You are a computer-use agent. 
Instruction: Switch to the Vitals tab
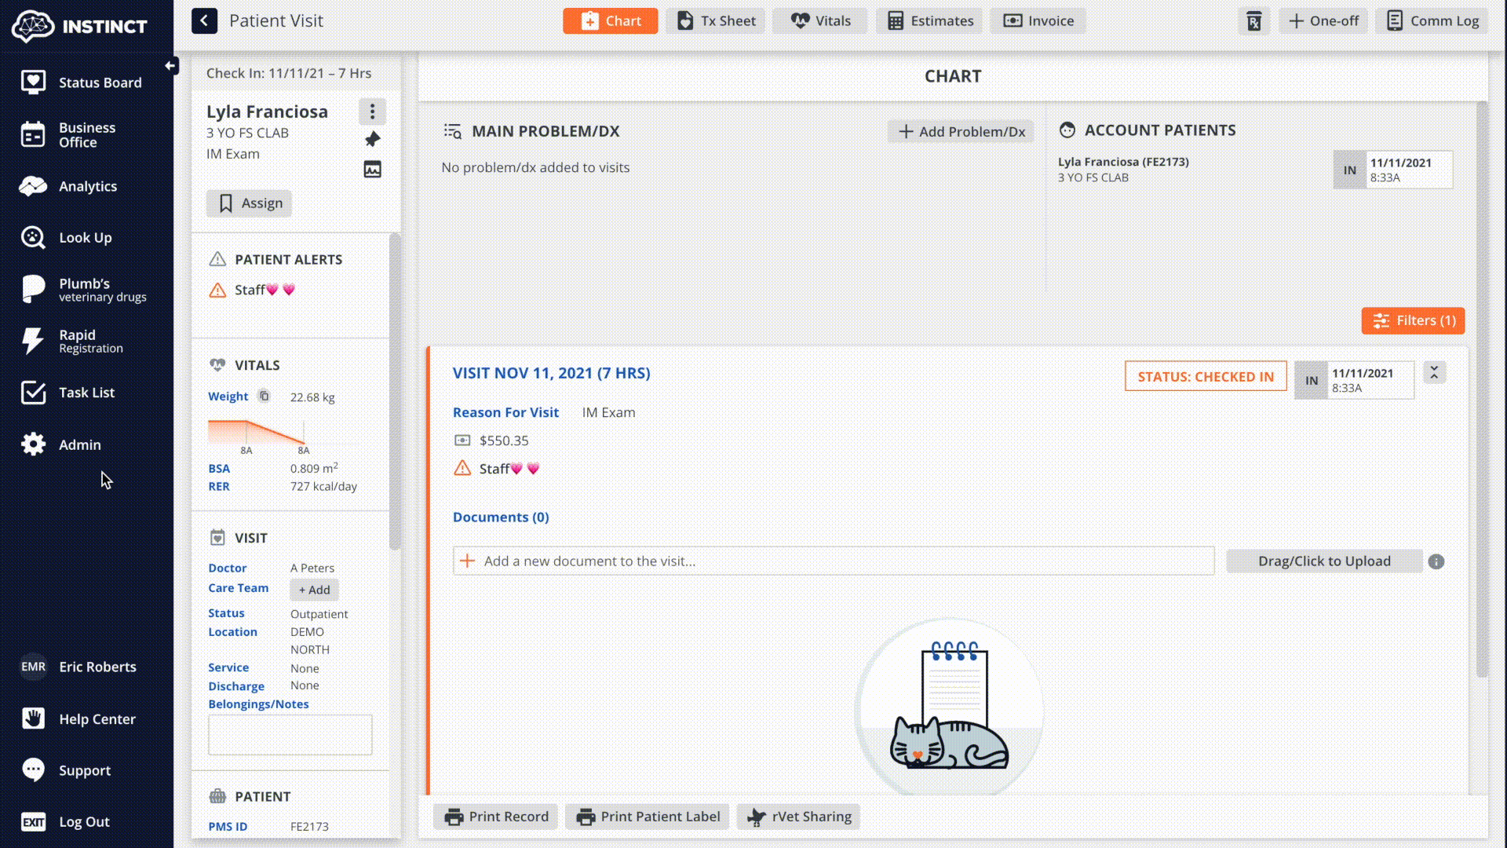pyautogui.click(x=820, y=21)
